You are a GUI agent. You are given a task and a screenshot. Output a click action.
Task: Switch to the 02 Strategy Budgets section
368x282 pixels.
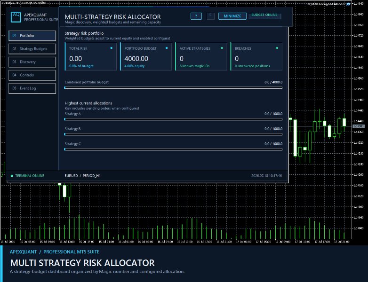pyautogui.click(x=32, y=49)
